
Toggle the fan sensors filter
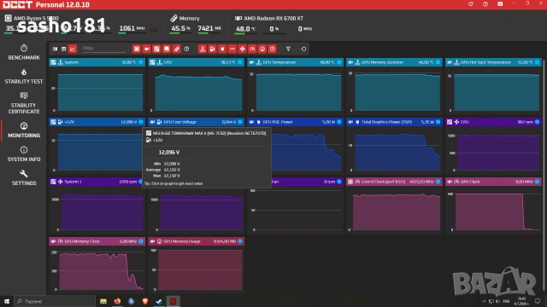(242, 49)
